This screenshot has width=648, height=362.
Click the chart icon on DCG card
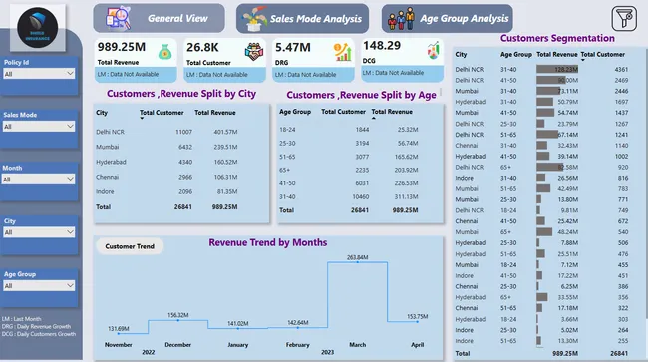pos(433,51)
